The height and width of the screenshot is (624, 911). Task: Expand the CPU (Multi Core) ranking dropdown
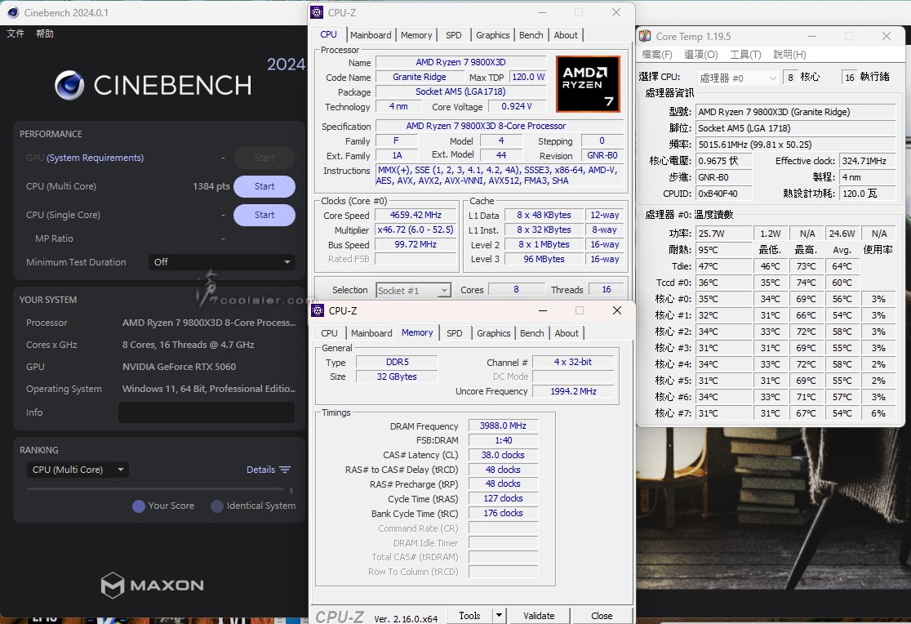78,470
